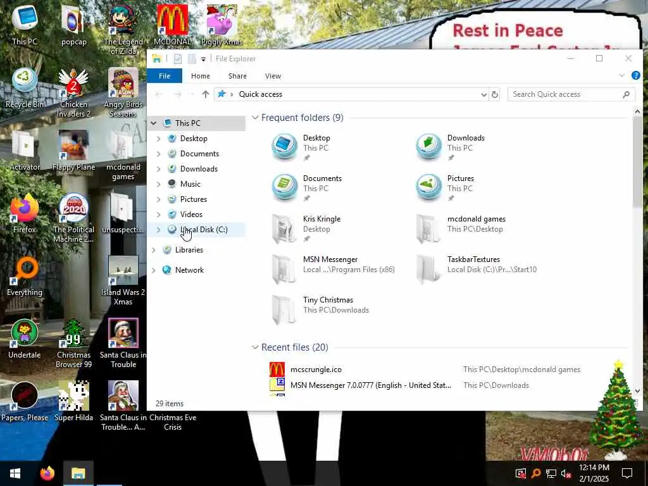This screenshot has height=486, width=648.
Task: Click the File Explorer taskbar button
Action: point(78,473)
